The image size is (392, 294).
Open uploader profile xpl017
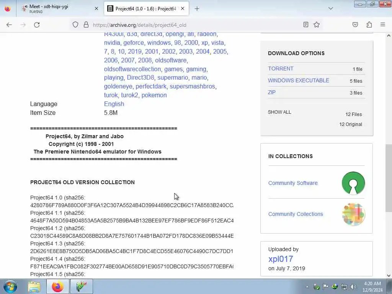coord(281,259)
